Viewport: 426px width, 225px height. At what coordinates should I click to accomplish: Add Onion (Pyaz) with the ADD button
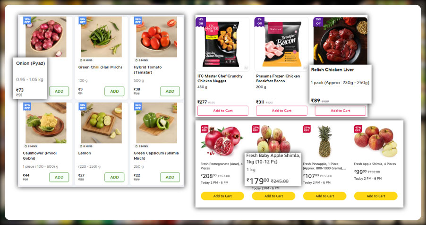pyautogui.click(x=59, y=91)
